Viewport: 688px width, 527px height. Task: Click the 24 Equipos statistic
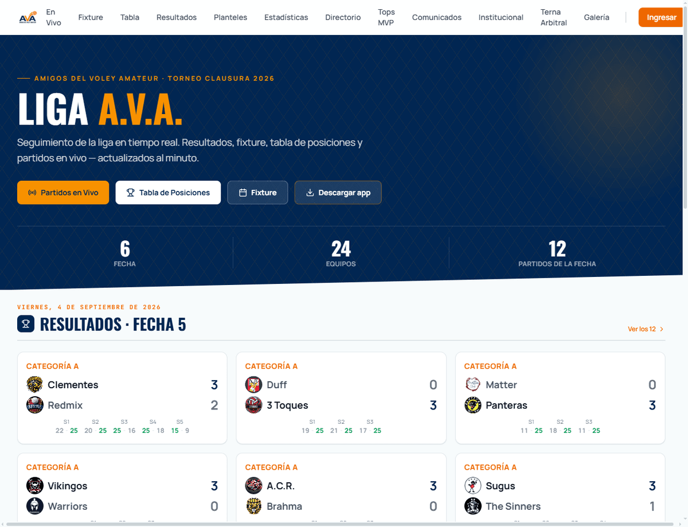tap(341, 253)
